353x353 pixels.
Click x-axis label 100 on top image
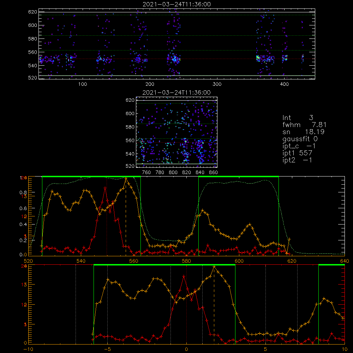[x=83, y=84]
